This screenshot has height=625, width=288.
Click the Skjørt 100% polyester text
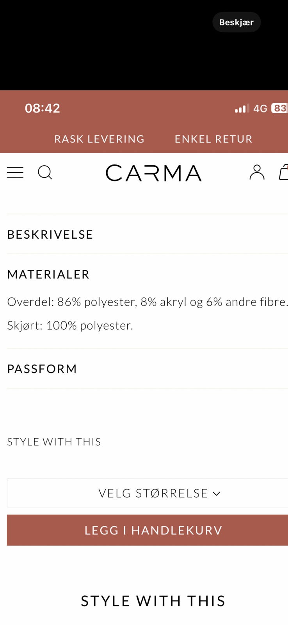(x=70, y=325)
